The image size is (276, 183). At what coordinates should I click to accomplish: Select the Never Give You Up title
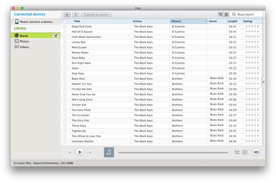click(83, 94)
